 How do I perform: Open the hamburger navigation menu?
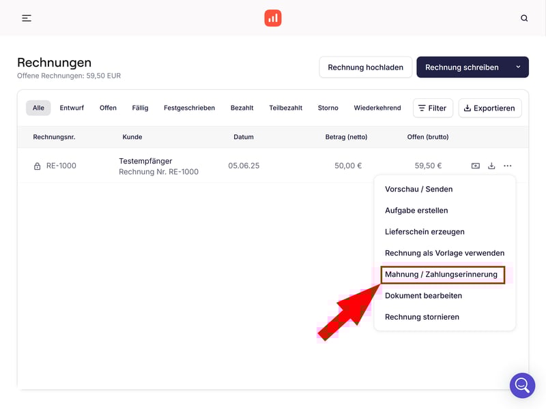click(27, 18)
